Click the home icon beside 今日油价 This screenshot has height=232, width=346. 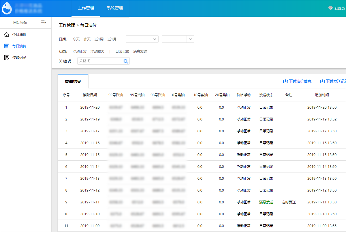click(x=7, y=34)
